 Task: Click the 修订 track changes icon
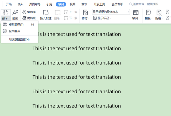[x=85, y=13]
